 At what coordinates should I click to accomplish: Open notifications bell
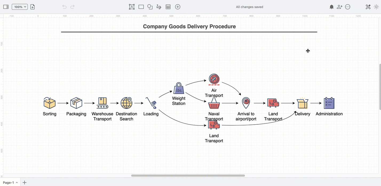click(x=332, y=7)
